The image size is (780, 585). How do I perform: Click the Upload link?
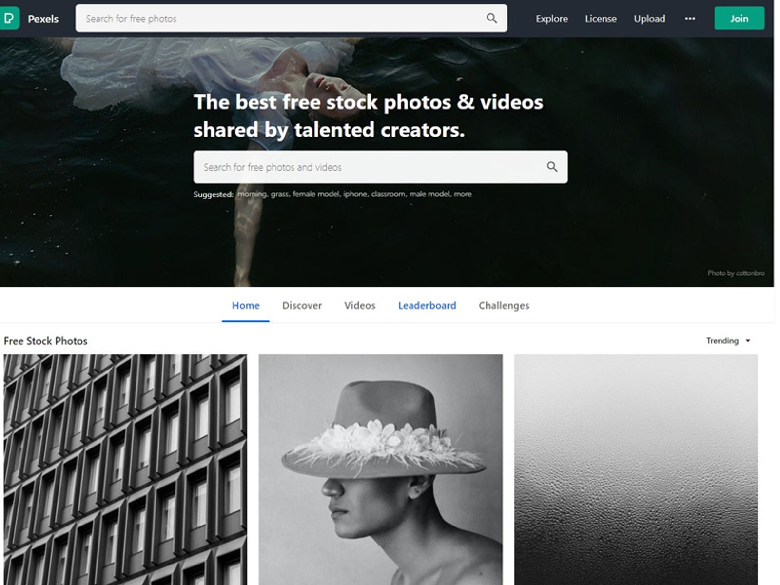(649, 19)
